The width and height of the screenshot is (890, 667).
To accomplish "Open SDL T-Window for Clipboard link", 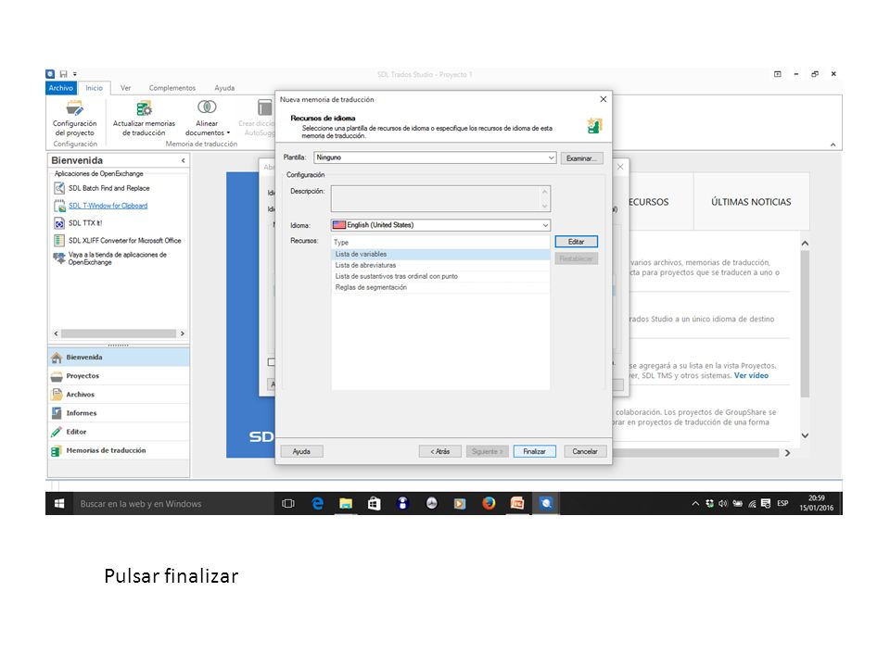I will pos(108,206).
